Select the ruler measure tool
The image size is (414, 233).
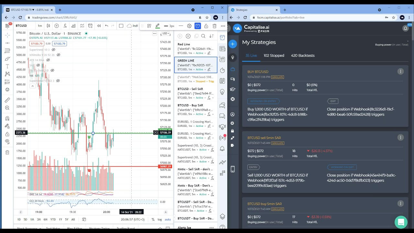tap(7, 100)
